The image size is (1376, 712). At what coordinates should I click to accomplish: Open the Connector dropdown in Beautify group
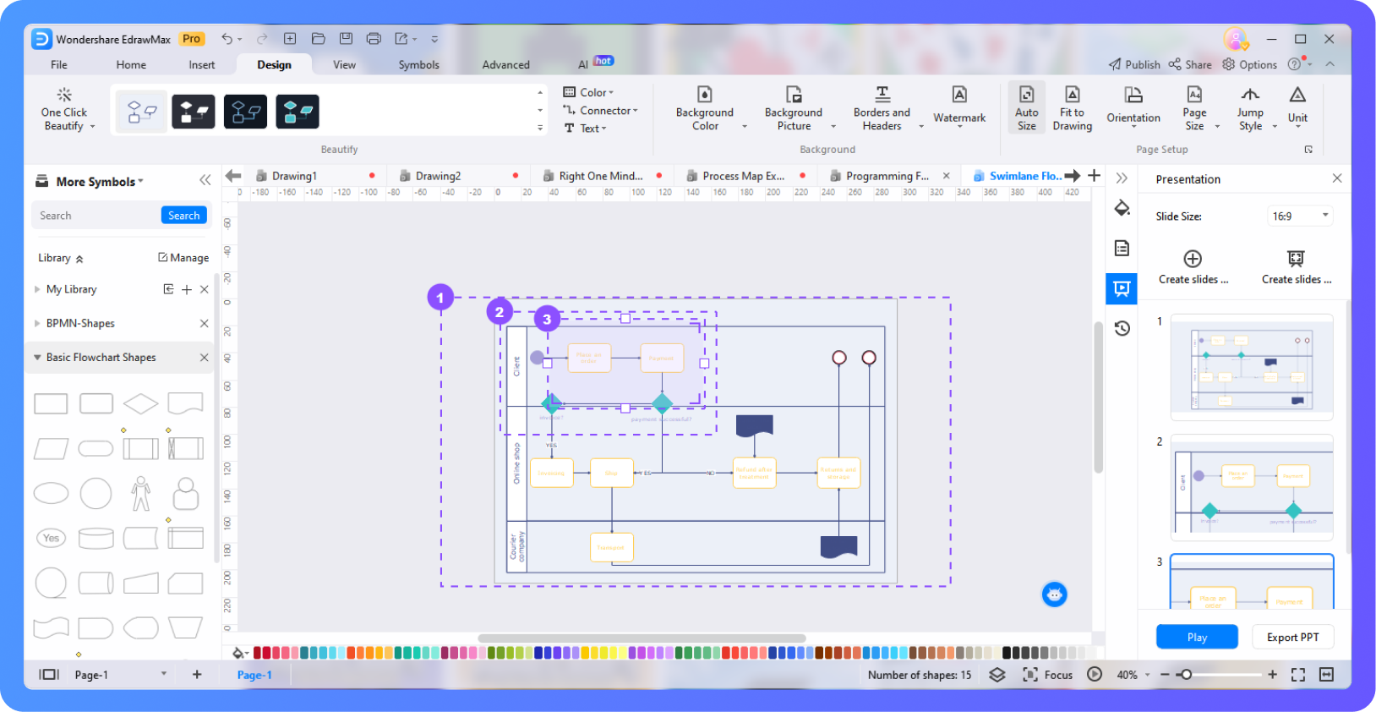pos(601,111)
